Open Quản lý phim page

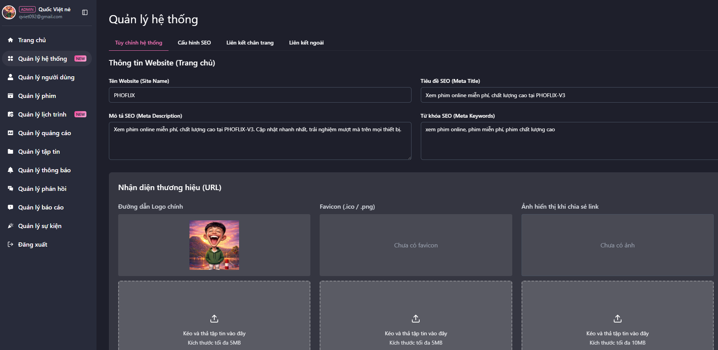(x=47, y=96)
